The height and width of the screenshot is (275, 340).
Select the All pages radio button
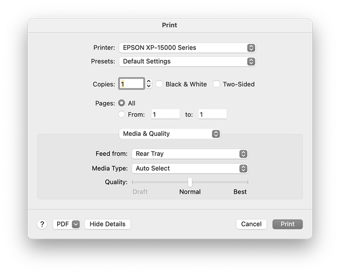(x=121, y=103)
